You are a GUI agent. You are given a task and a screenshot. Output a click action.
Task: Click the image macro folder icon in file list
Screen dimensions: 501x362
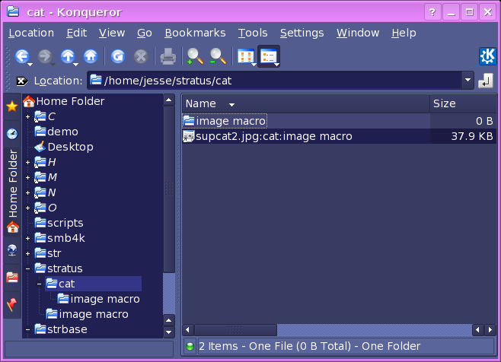(189, 121)
